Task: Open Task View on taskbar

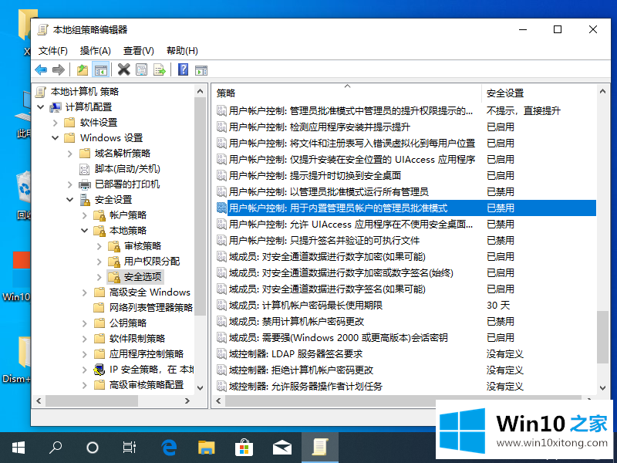Action: (x=129, y=448)
